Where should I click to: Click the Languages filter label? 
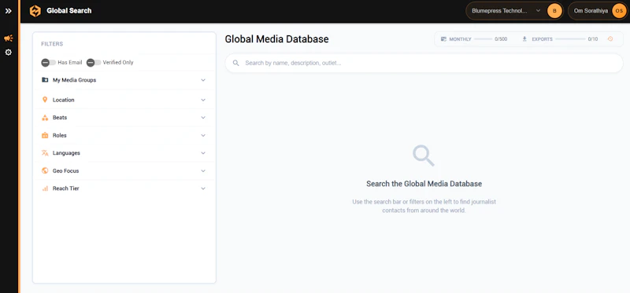click(66, 153)
